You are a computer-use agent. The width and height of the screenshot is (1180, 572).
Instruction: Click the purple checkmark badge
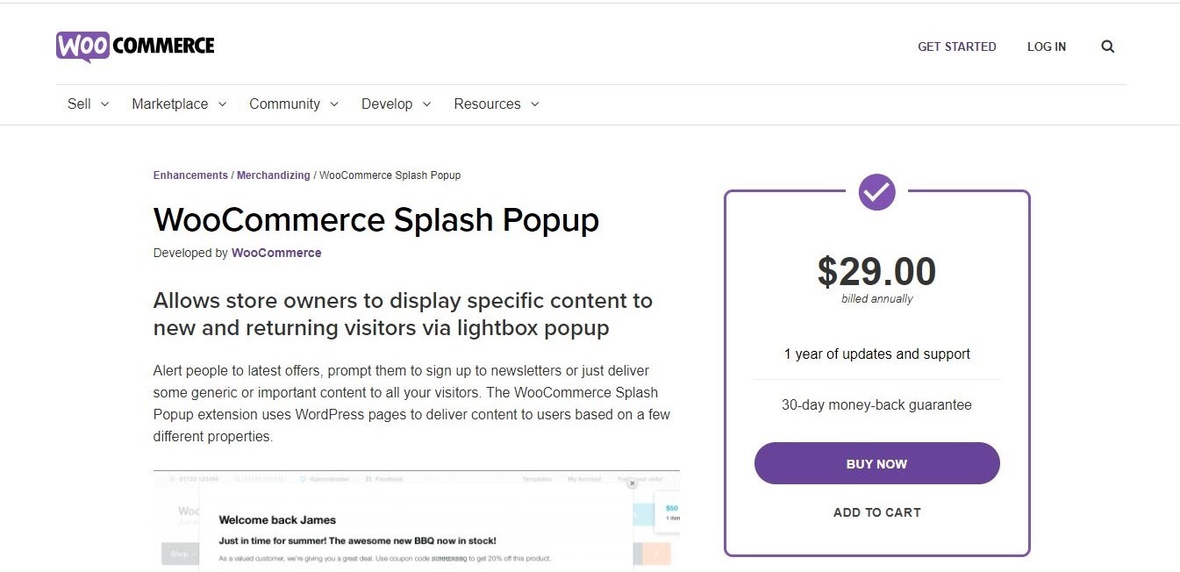coord(876,191)
